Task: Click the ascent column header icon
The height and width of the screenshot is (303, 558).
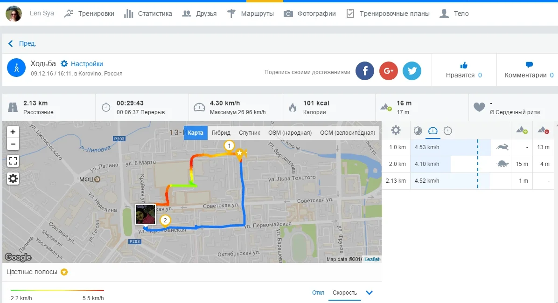Action: point(522,130)
